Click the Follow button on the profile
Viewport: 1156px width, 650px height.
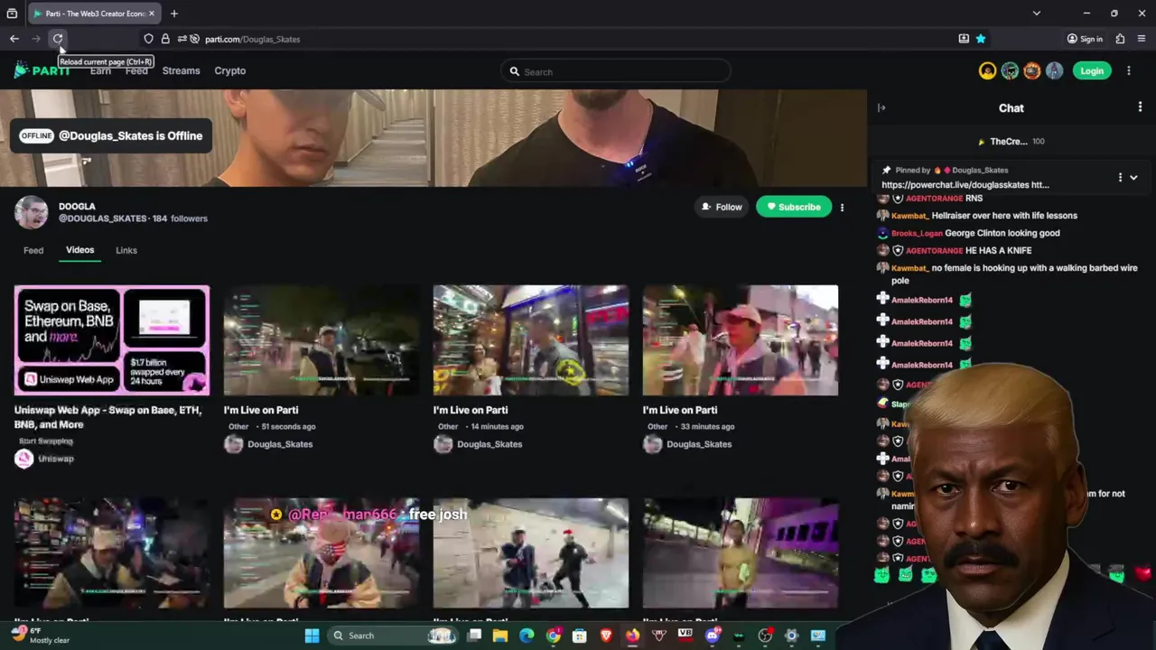[x=721, y=207]
